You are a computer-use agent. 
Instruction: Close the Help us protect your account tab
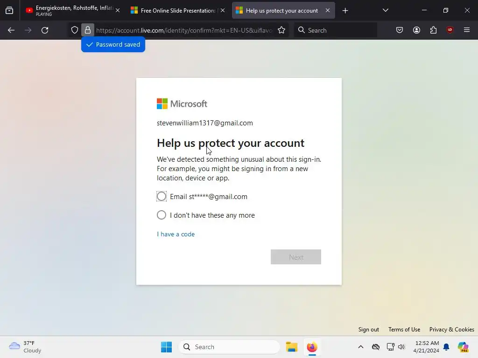[x=328, y=10]
